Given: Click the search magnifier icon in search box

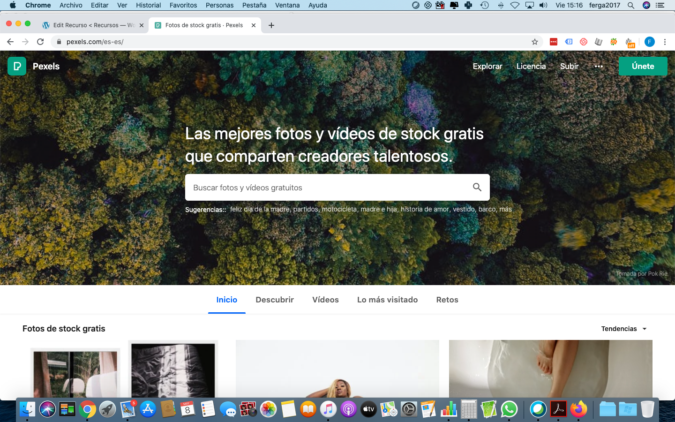Looking at the screenshot, I should (x=477, y=188).
